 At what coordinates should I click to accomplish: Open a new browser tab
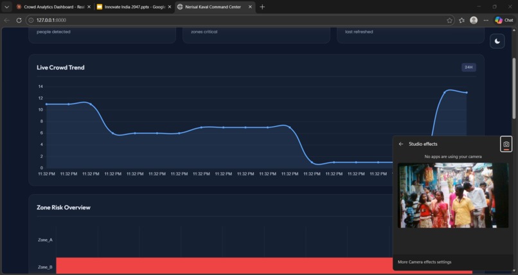click(262, 6)
